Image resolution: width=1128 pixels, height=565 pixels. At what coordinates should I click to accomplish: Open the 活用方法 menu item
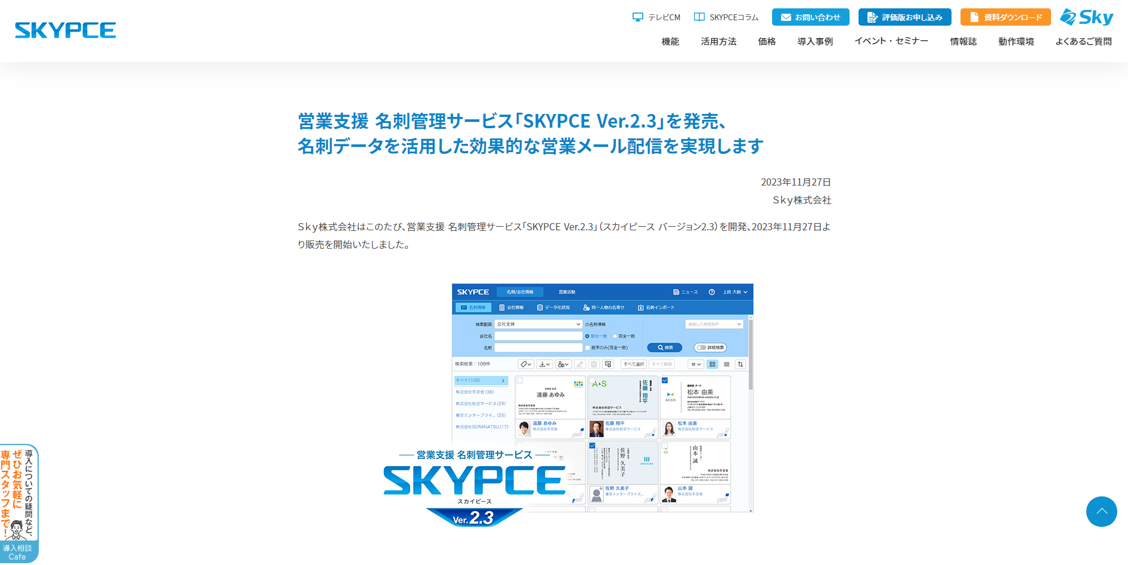718,41
